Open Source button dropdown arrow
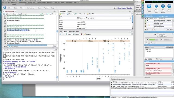The width and height of the screenshot is (174, 98). coord(57,14)
